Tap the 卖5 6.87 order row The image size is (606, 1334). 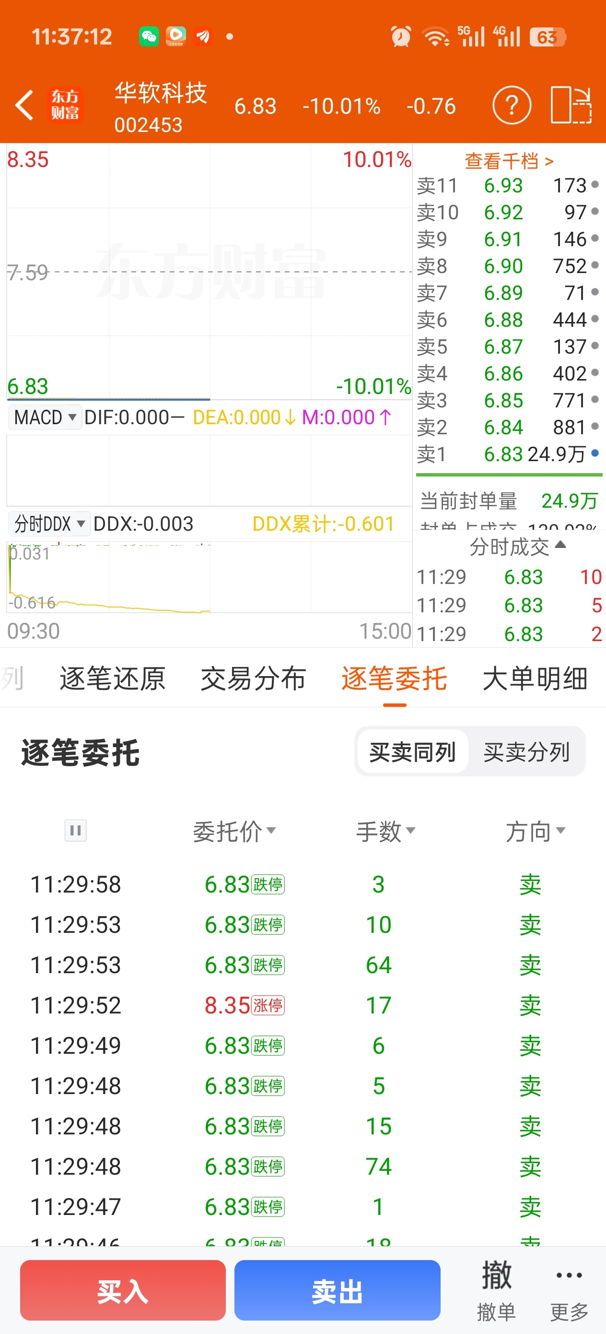tap(508, 346)
